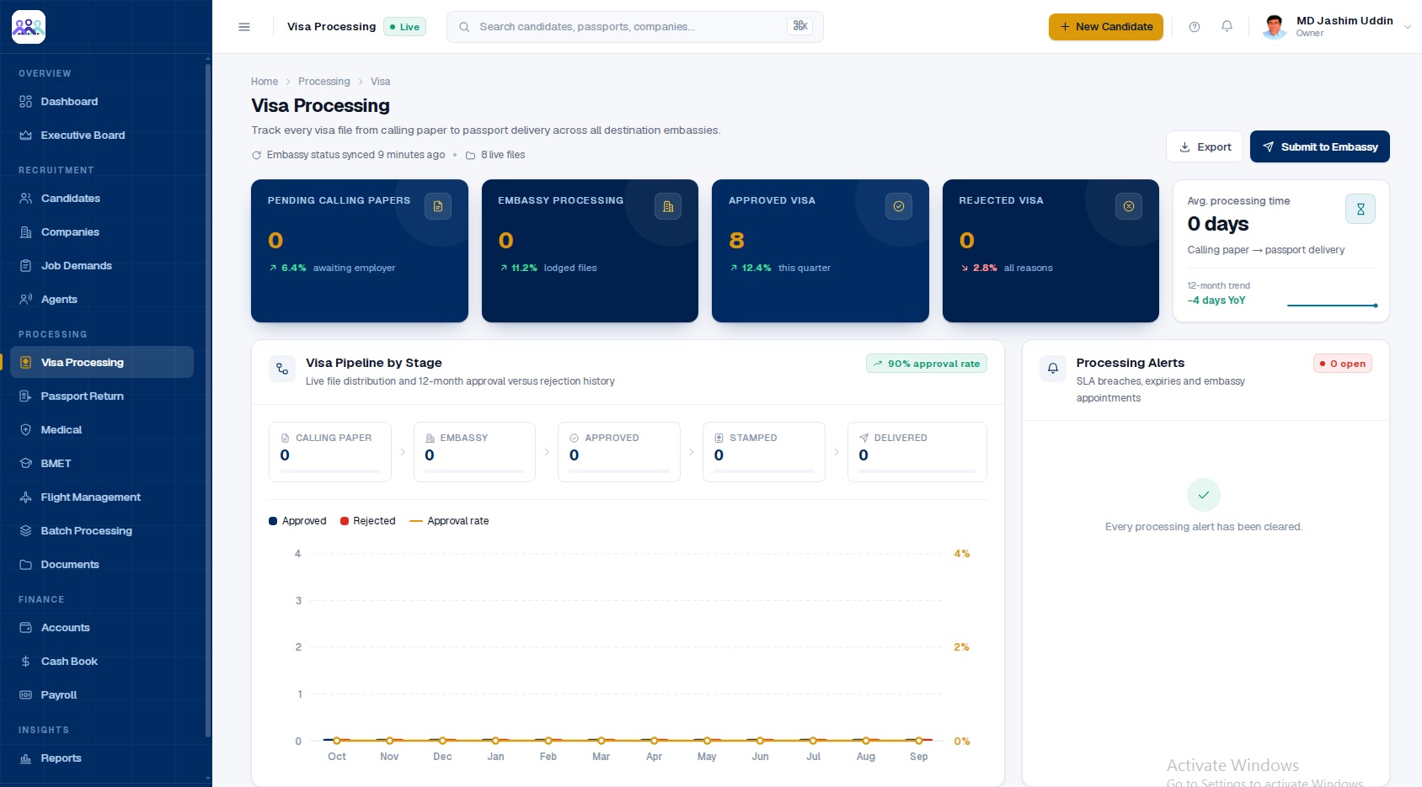
Task: Click the sidebar vertical scrollbar
Action: (x=208, y=400)
